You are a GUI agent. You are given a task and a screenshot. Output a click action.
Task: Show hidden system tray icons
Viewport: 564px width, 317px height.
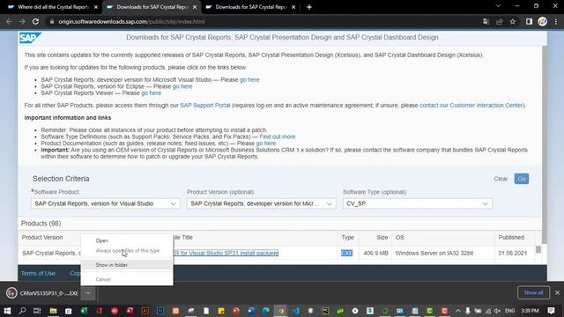[458, 311]
